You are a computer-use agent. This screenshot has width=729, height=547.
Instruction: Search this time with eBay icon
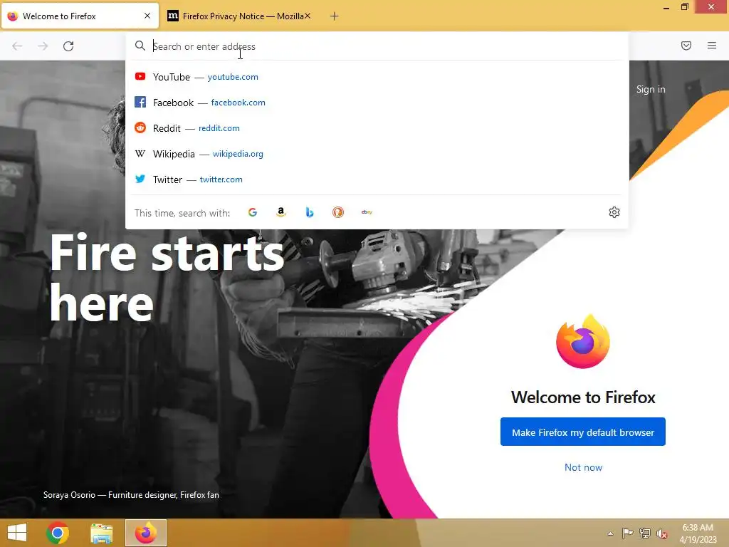click(367, 212)
